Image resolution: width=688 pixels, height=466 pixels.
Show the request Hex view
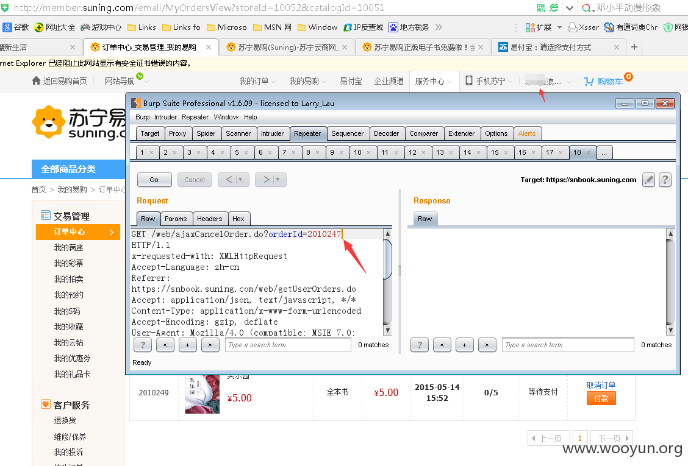238,219
